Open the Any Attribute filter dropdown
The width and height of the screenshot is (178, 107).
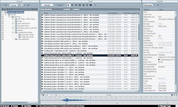(52, 9)
